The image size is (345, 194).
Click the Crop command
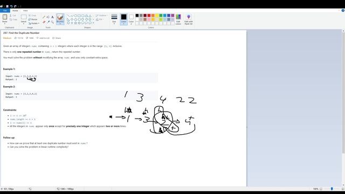(32, 16)
